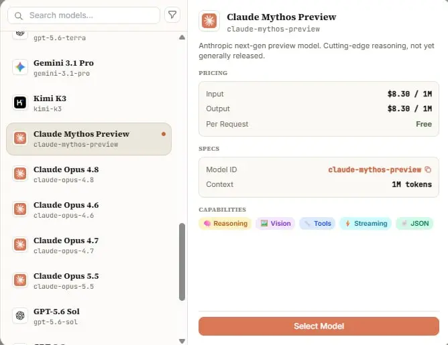Click the Gemini 3.1 Pro sparkle icon
This screenshot has height=345, width=448.
pyautogui.click(x=20, y=68)
